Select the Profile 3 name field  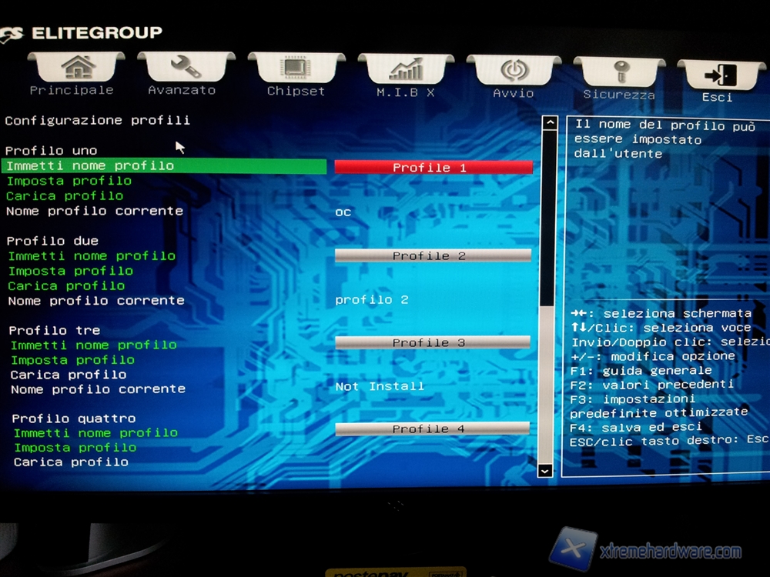433,342
